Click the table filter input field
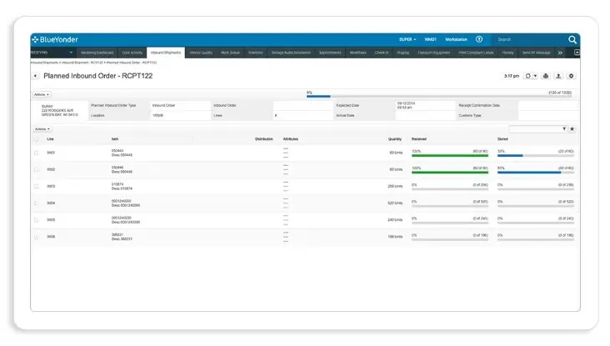610x346 pixels. click(x=535, y=129)
